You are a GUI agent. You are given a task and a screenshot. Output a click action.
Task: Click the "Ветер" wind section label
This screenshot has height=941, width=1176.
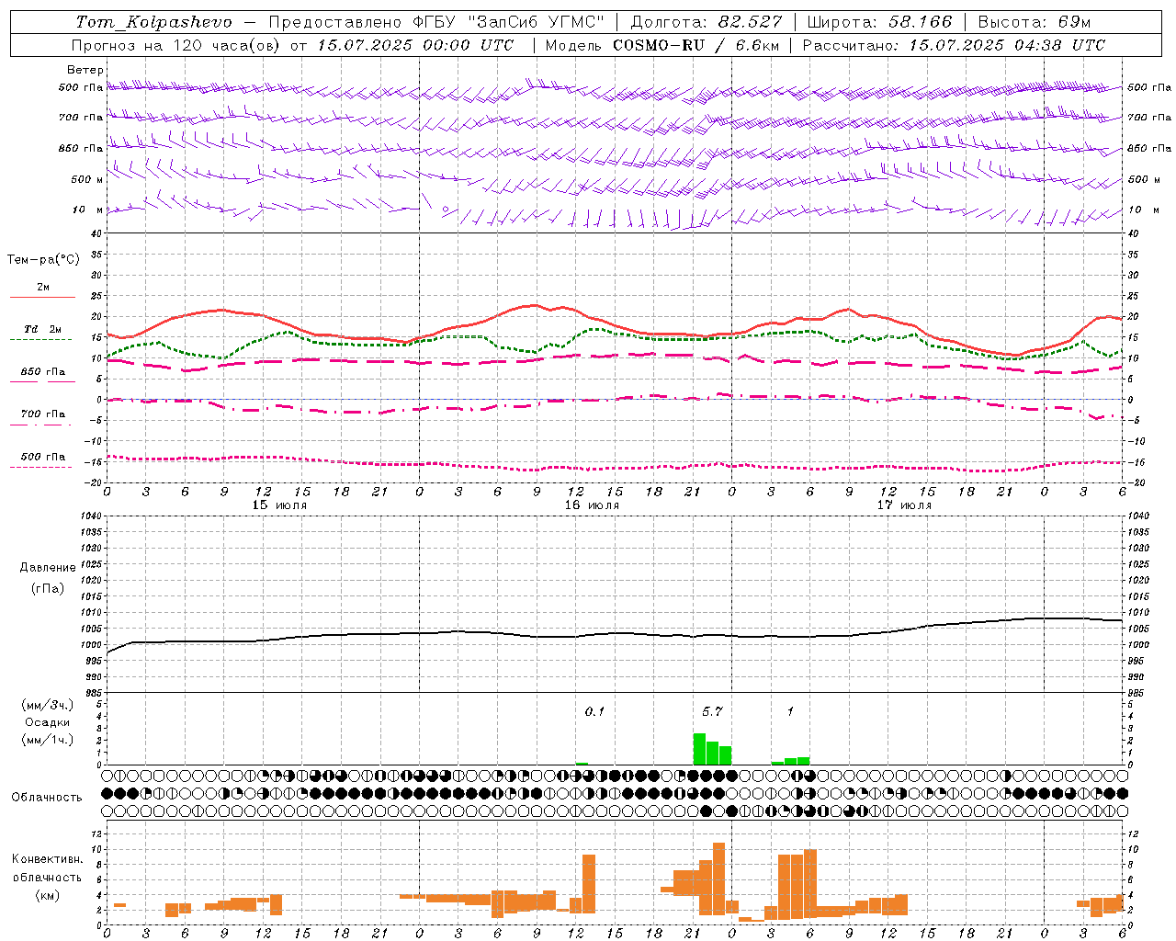[85, 70]
